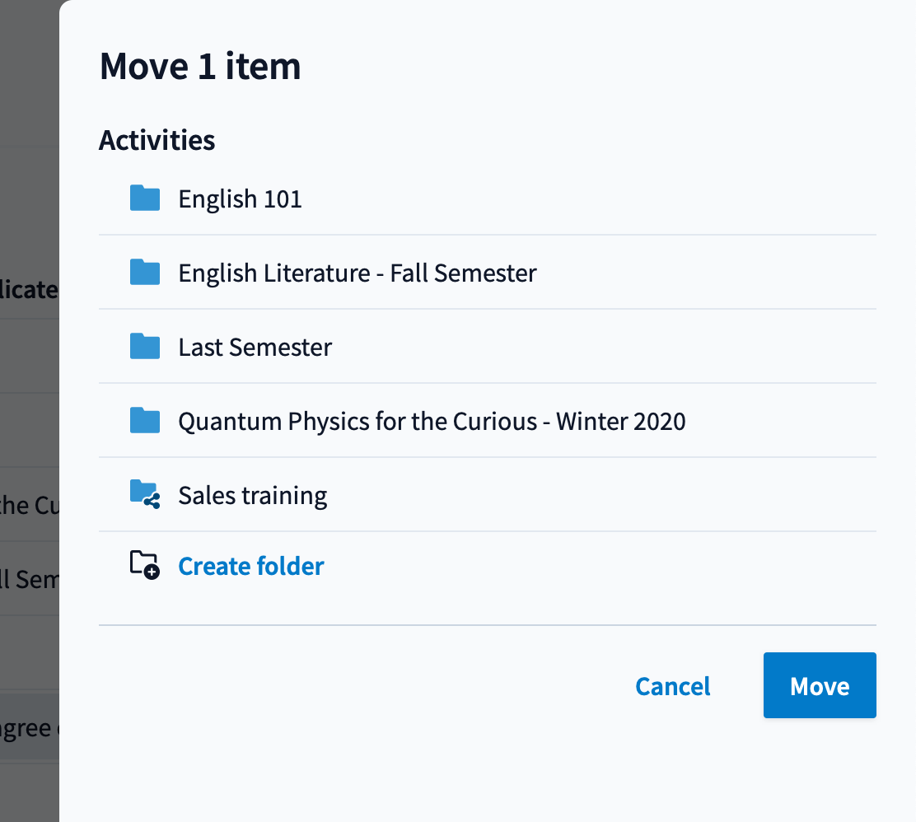Click the Activities root heading

click(x=157, y=140)
